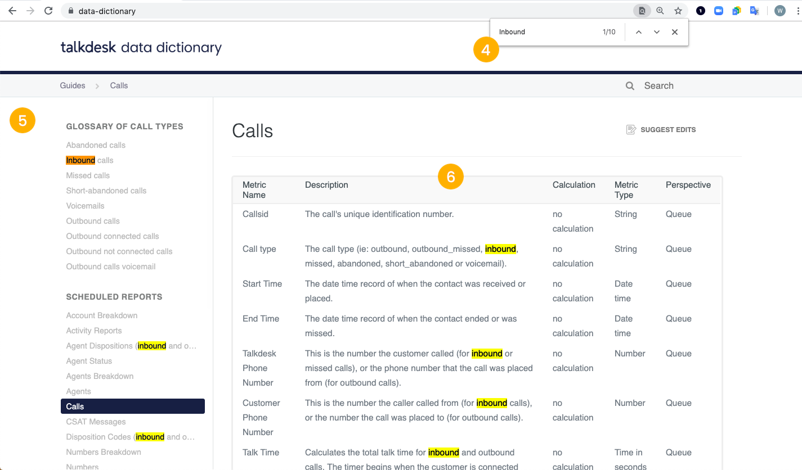Open the Google Translate extension icon
The height and width of the screenshot is (470, 802).
(x=754, y=10)
